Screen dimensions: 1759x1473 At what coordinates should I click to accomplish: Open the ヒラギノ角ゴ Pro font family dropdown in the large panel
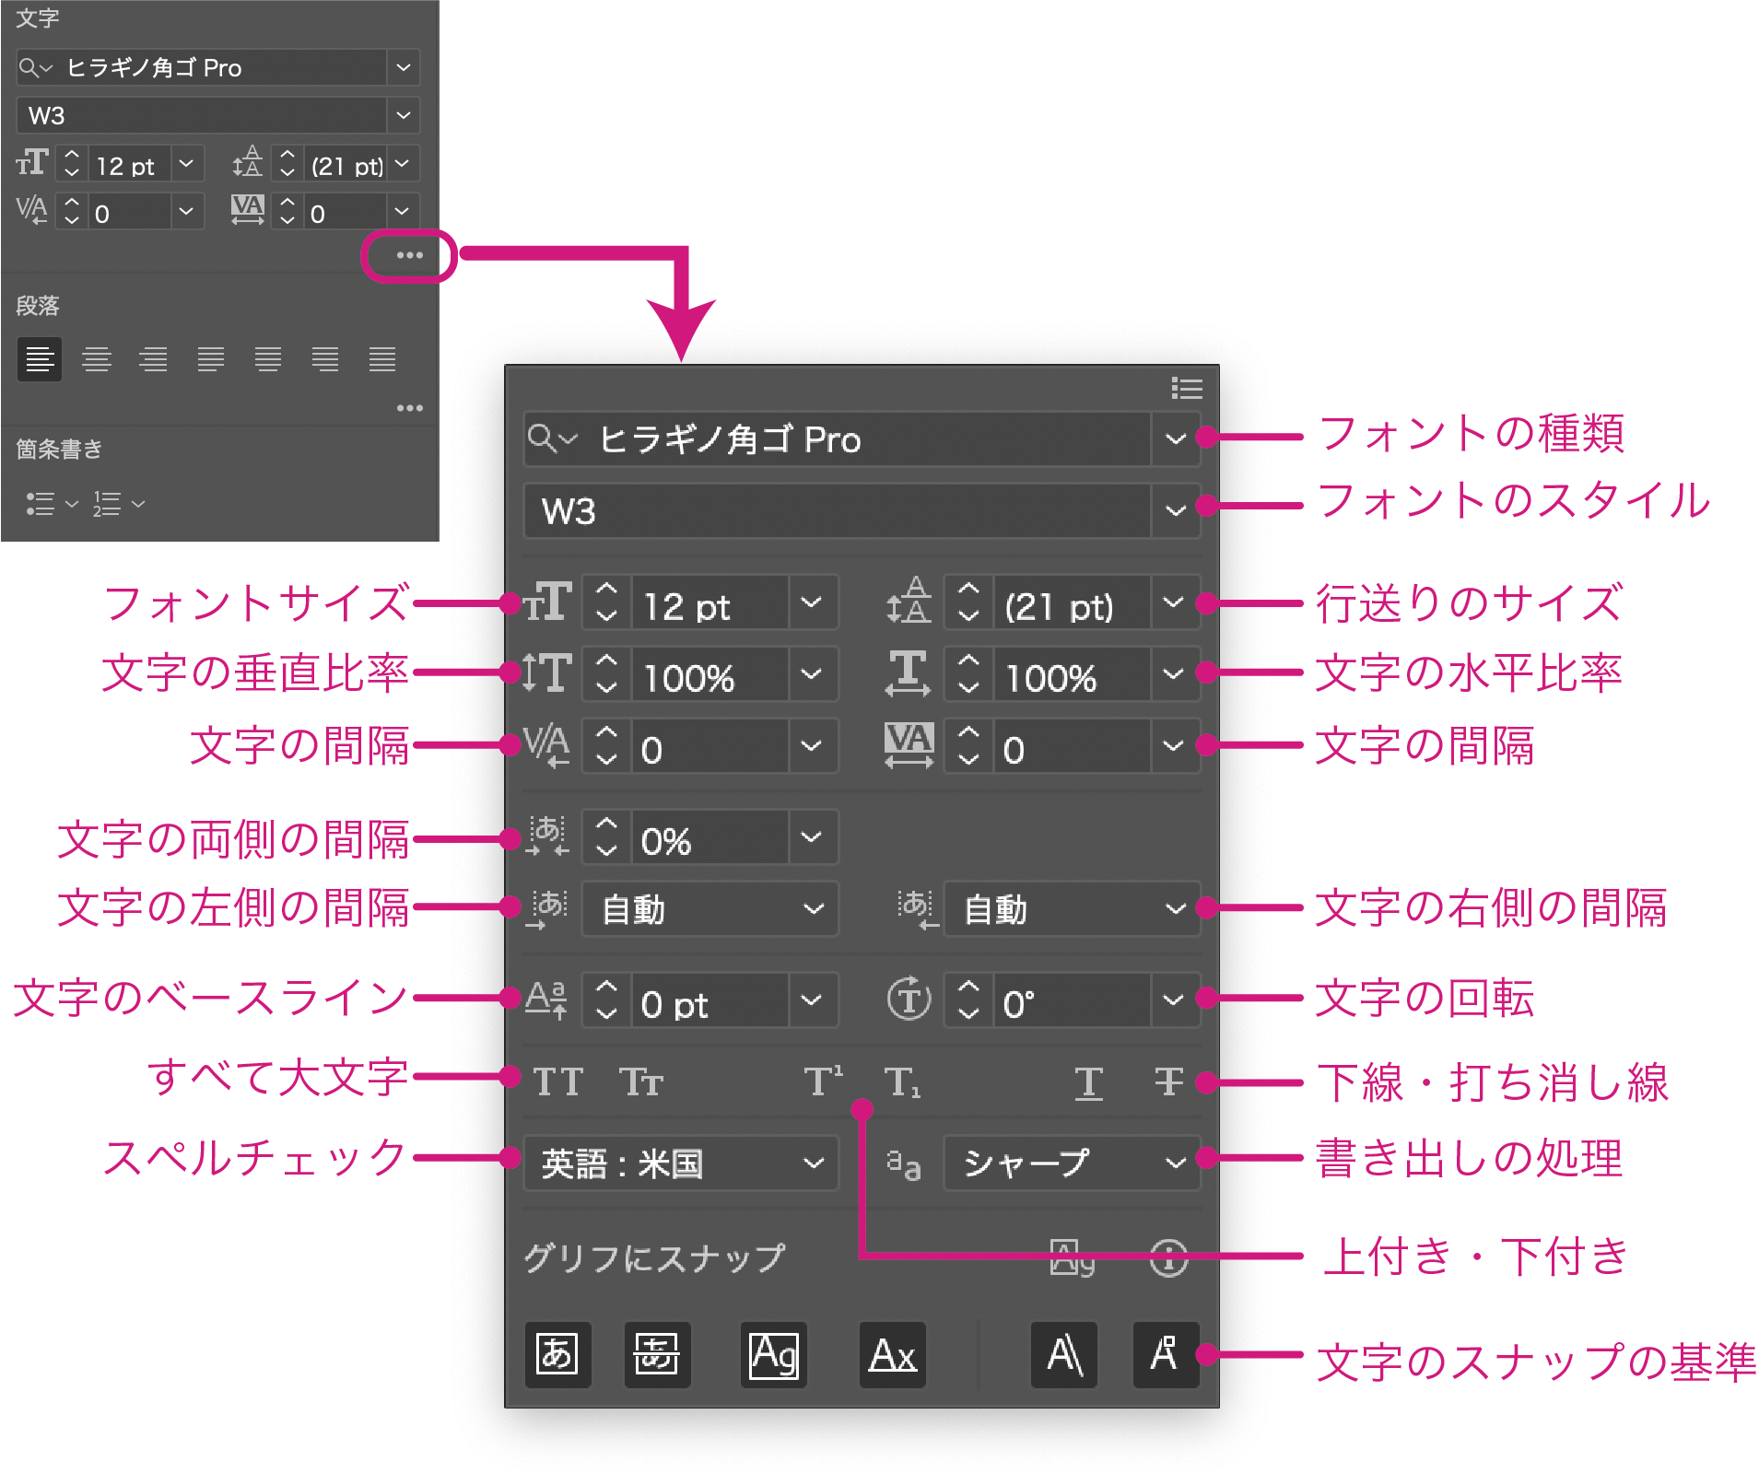coord(1175,439)
